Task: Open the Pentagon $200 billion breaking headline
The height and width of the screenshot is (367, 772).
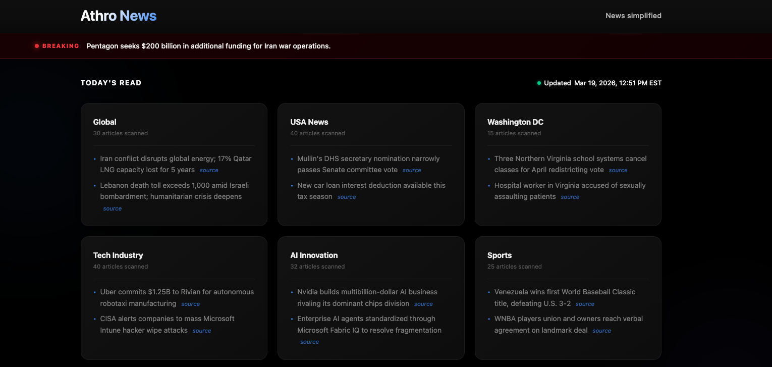Action: click(x=208, y=46)
